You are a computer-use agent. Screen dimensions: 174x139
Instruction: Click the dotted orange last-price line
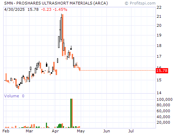point(118,70)
